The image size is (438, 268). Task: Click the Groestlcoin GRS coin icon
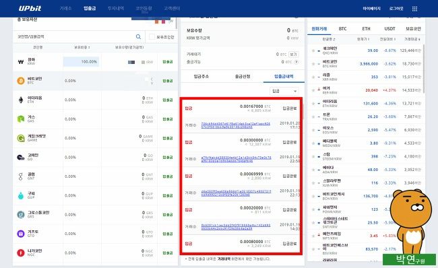click(21, 214)
